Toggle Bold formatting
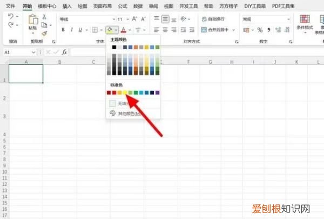The image size is (324, 219). pos(63,30)
